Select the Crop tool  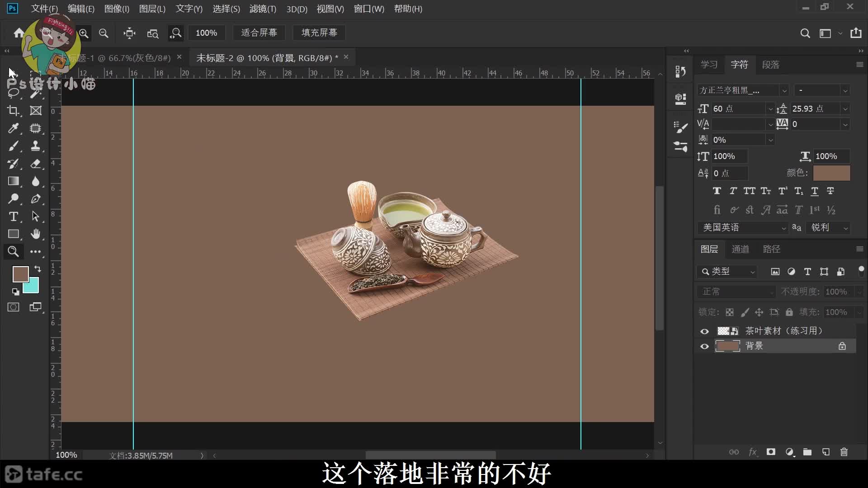13,111
